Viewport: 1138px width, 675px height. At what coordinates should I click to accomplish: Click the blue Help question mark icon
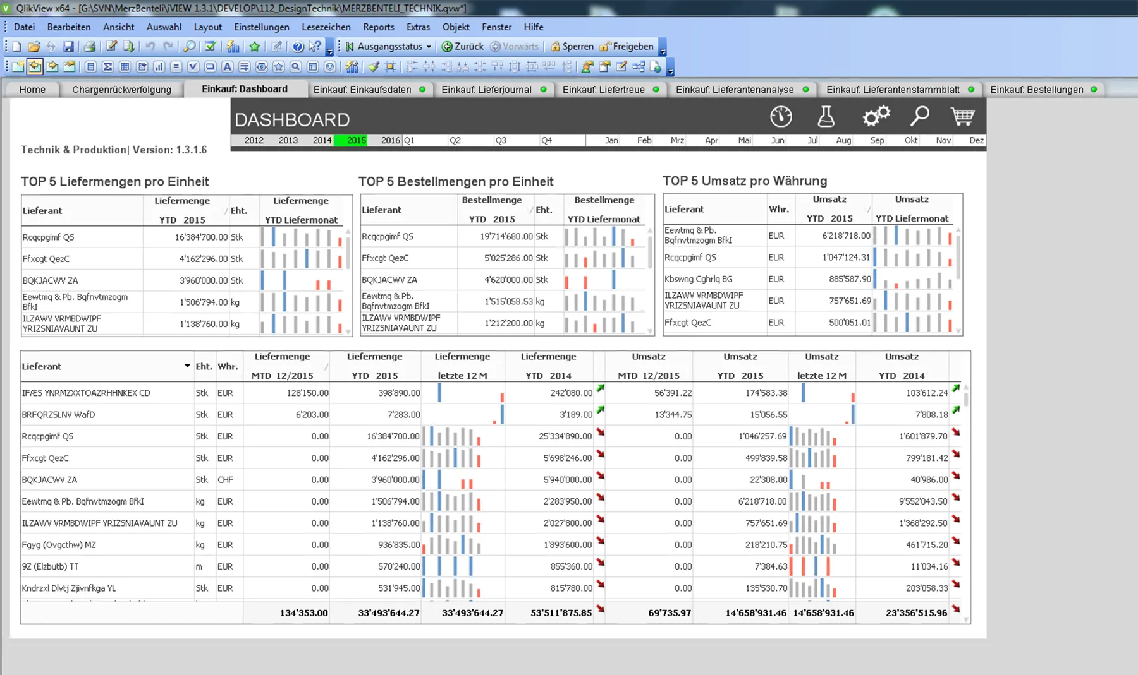(x=298, y=47)
